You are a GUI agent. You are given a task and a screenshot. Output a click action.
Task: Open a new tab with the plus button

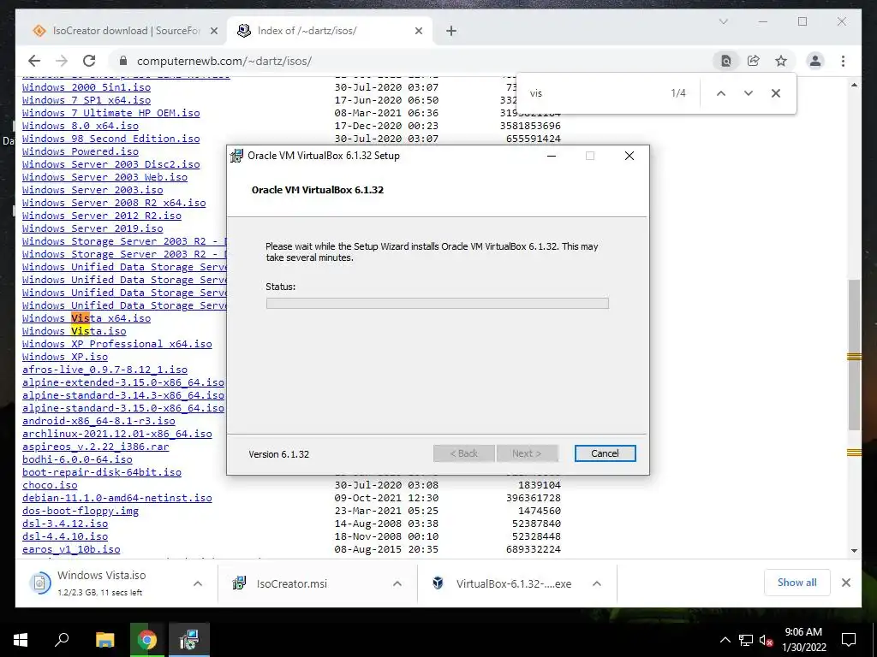click(x=451, y=32)
